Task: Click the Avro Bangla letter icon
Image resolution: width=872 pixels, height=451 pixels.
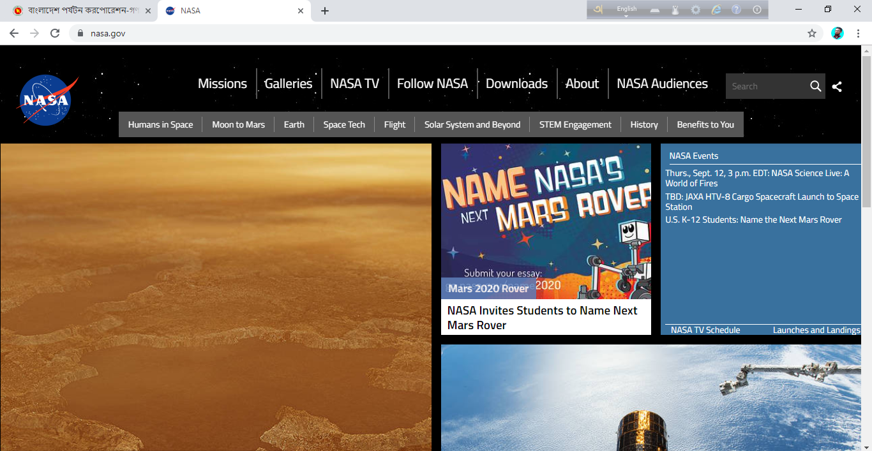Action: 598,10
